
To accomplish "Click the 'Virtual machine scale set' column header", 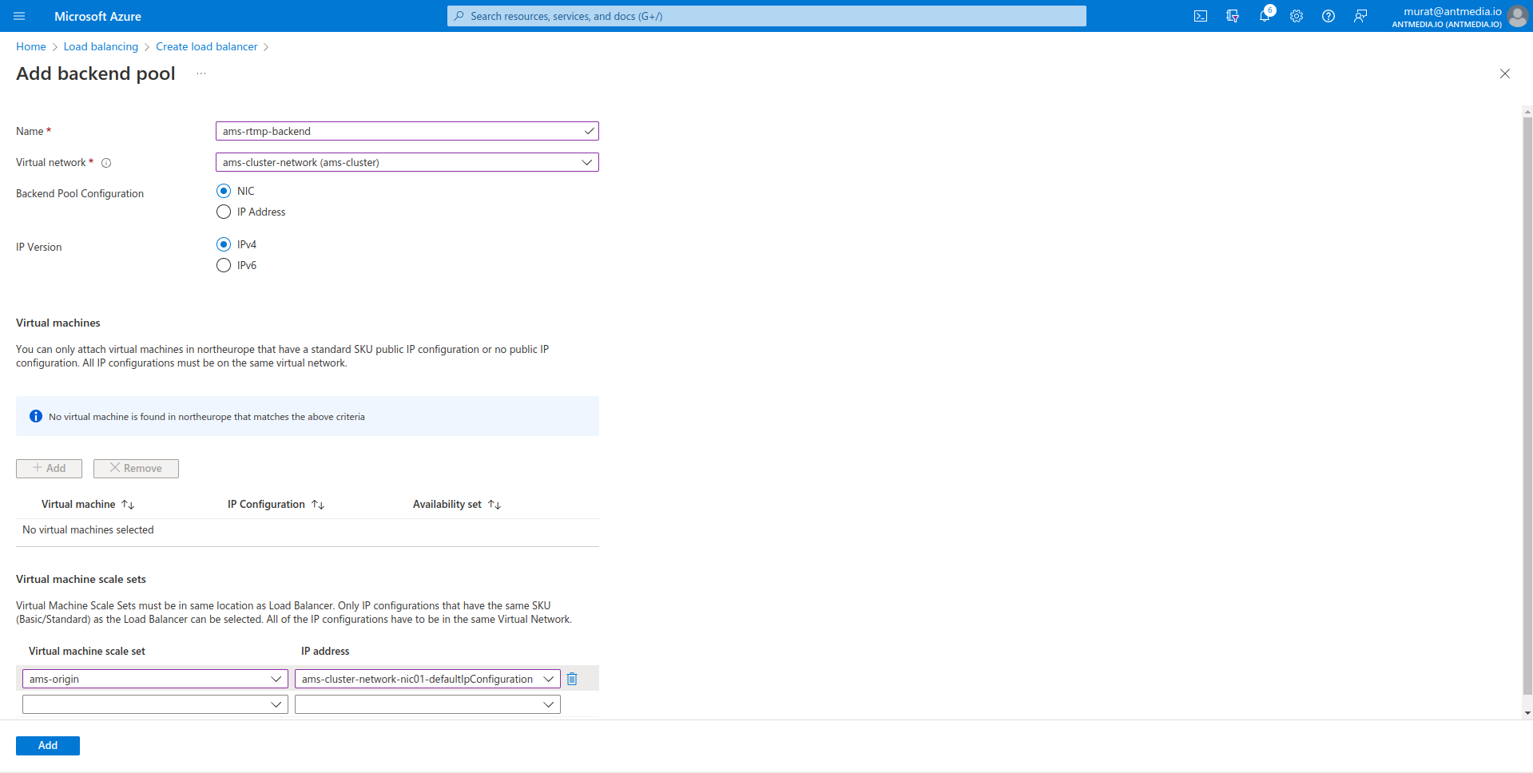I will coord(87,652).
